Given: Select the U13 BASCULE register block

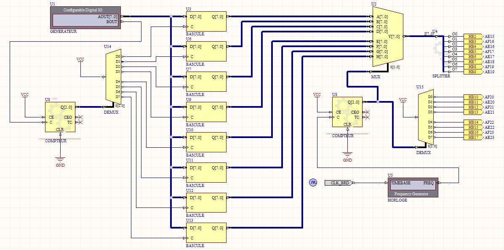Looking at the screenshot, I should [x=206, y=233].
